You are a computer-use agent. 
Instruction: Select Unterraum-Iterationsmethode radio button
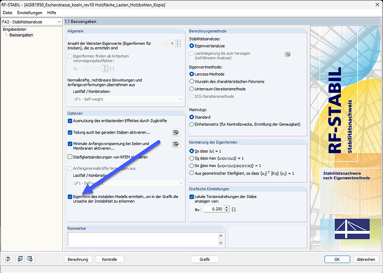click(191, 89)
